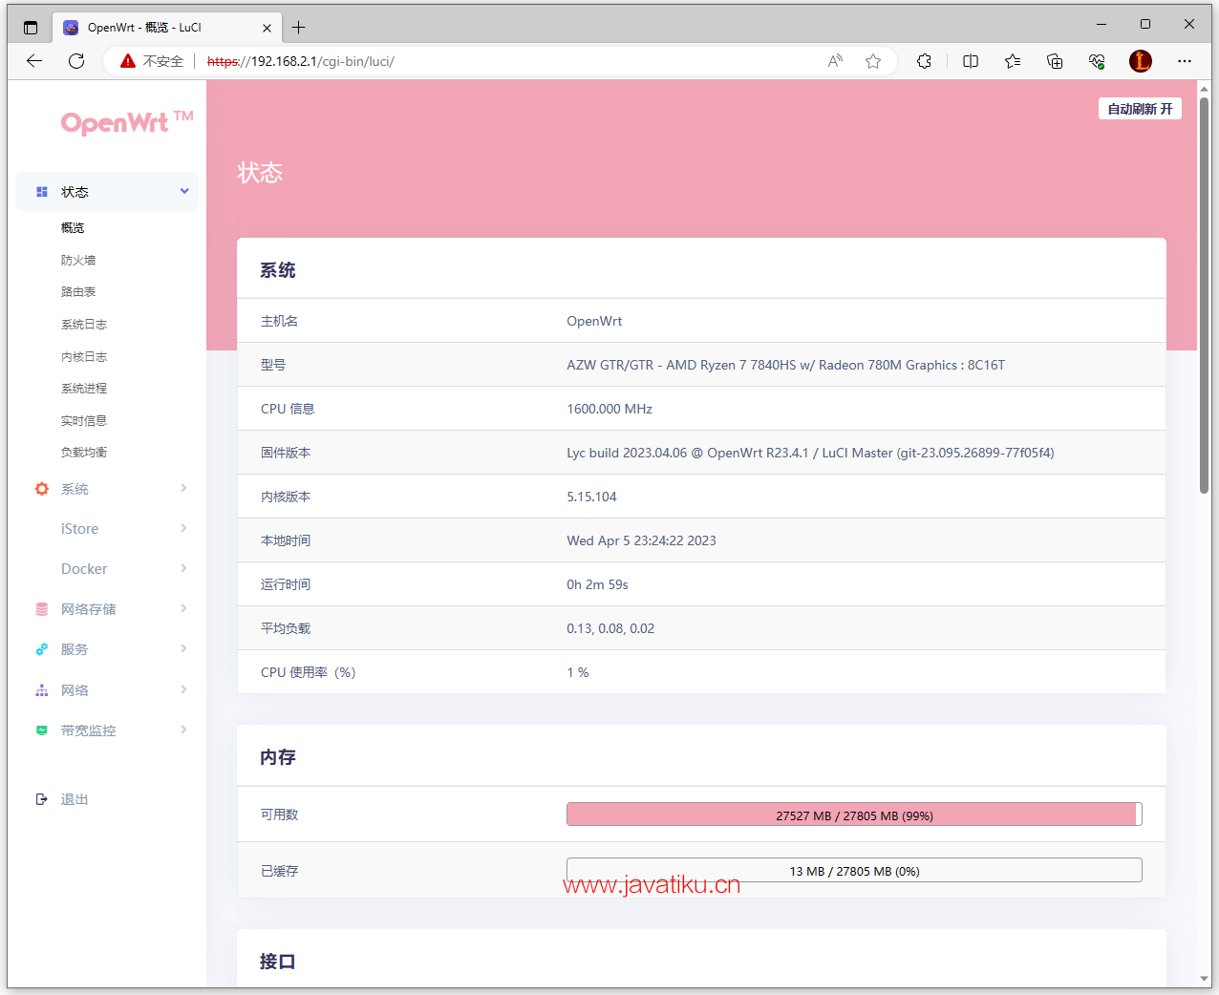Click the 内存 section heading

278,757
